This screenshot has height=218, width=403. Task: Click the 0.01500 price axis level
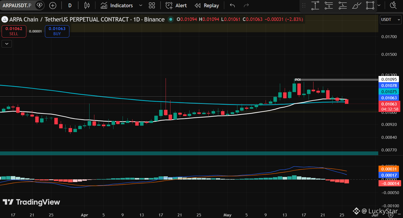pyautogui.click(x=389, y=54)
